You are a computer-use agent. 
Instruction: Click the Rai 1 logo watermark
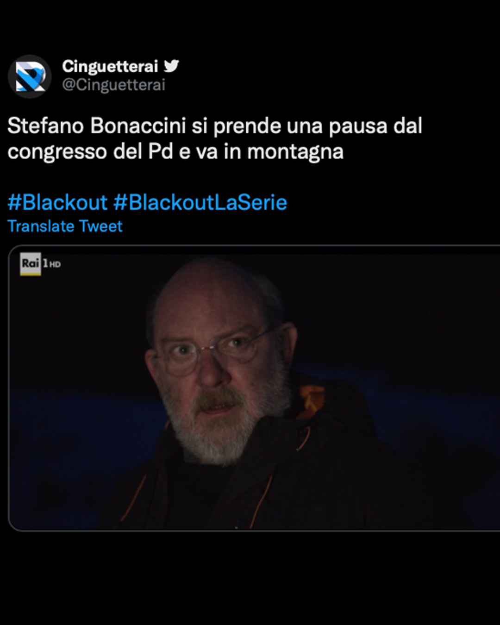(31, 264)
